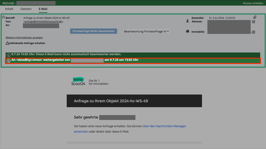Edit the Adresse entry pencil icon
This screenshot has width=266, height=149.
tap(254, 22)
